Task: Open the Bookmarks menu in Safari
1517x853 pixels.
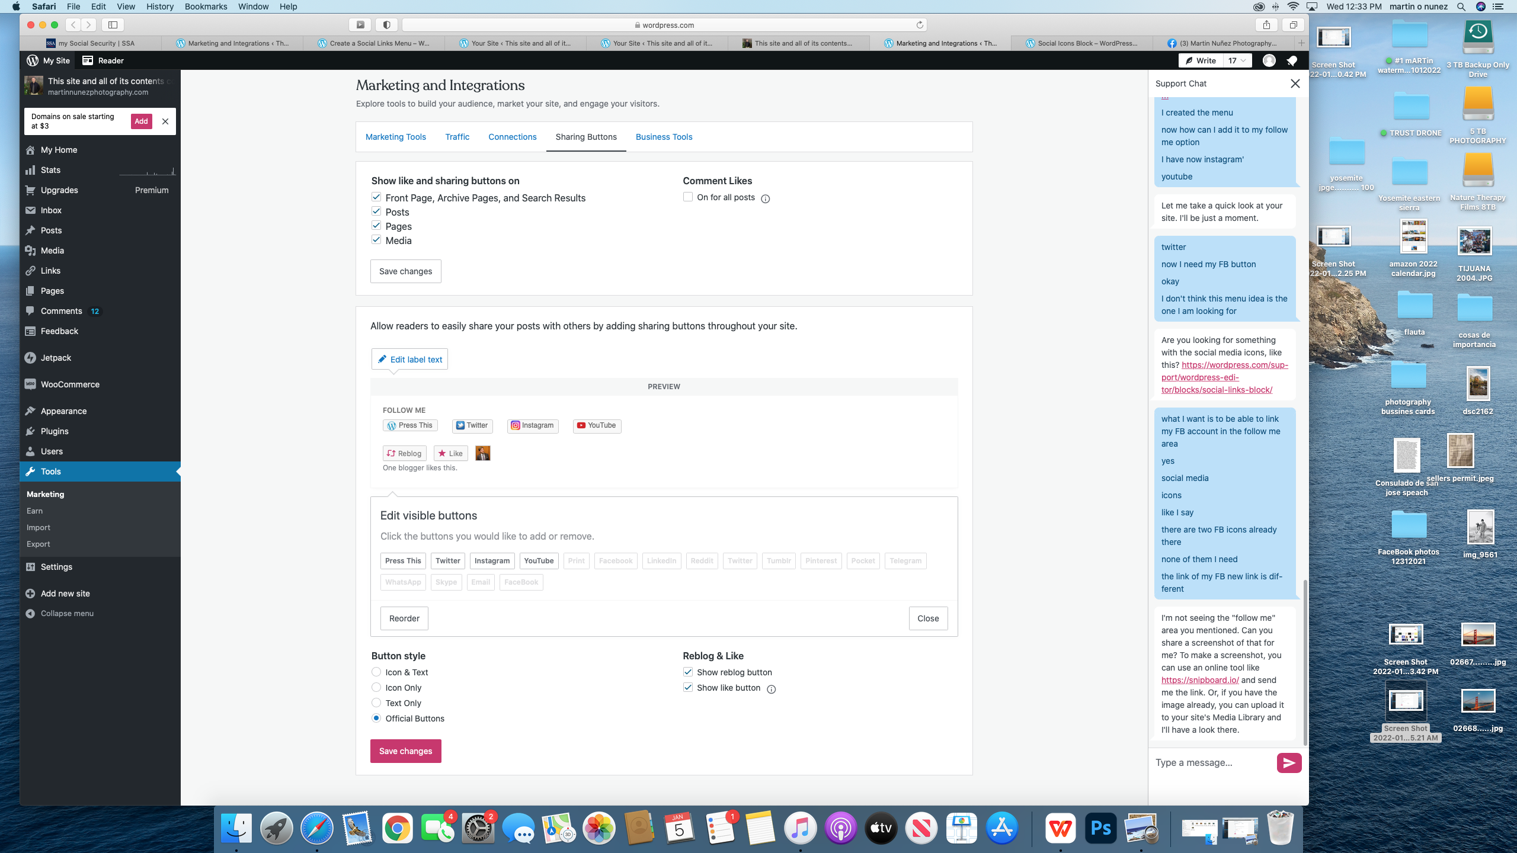Action: point(206,7)
